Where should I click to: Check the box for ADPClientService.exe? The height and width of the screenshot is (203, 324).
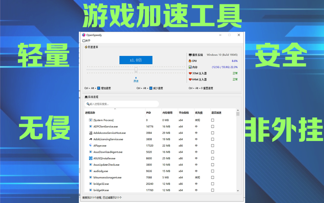213,126
